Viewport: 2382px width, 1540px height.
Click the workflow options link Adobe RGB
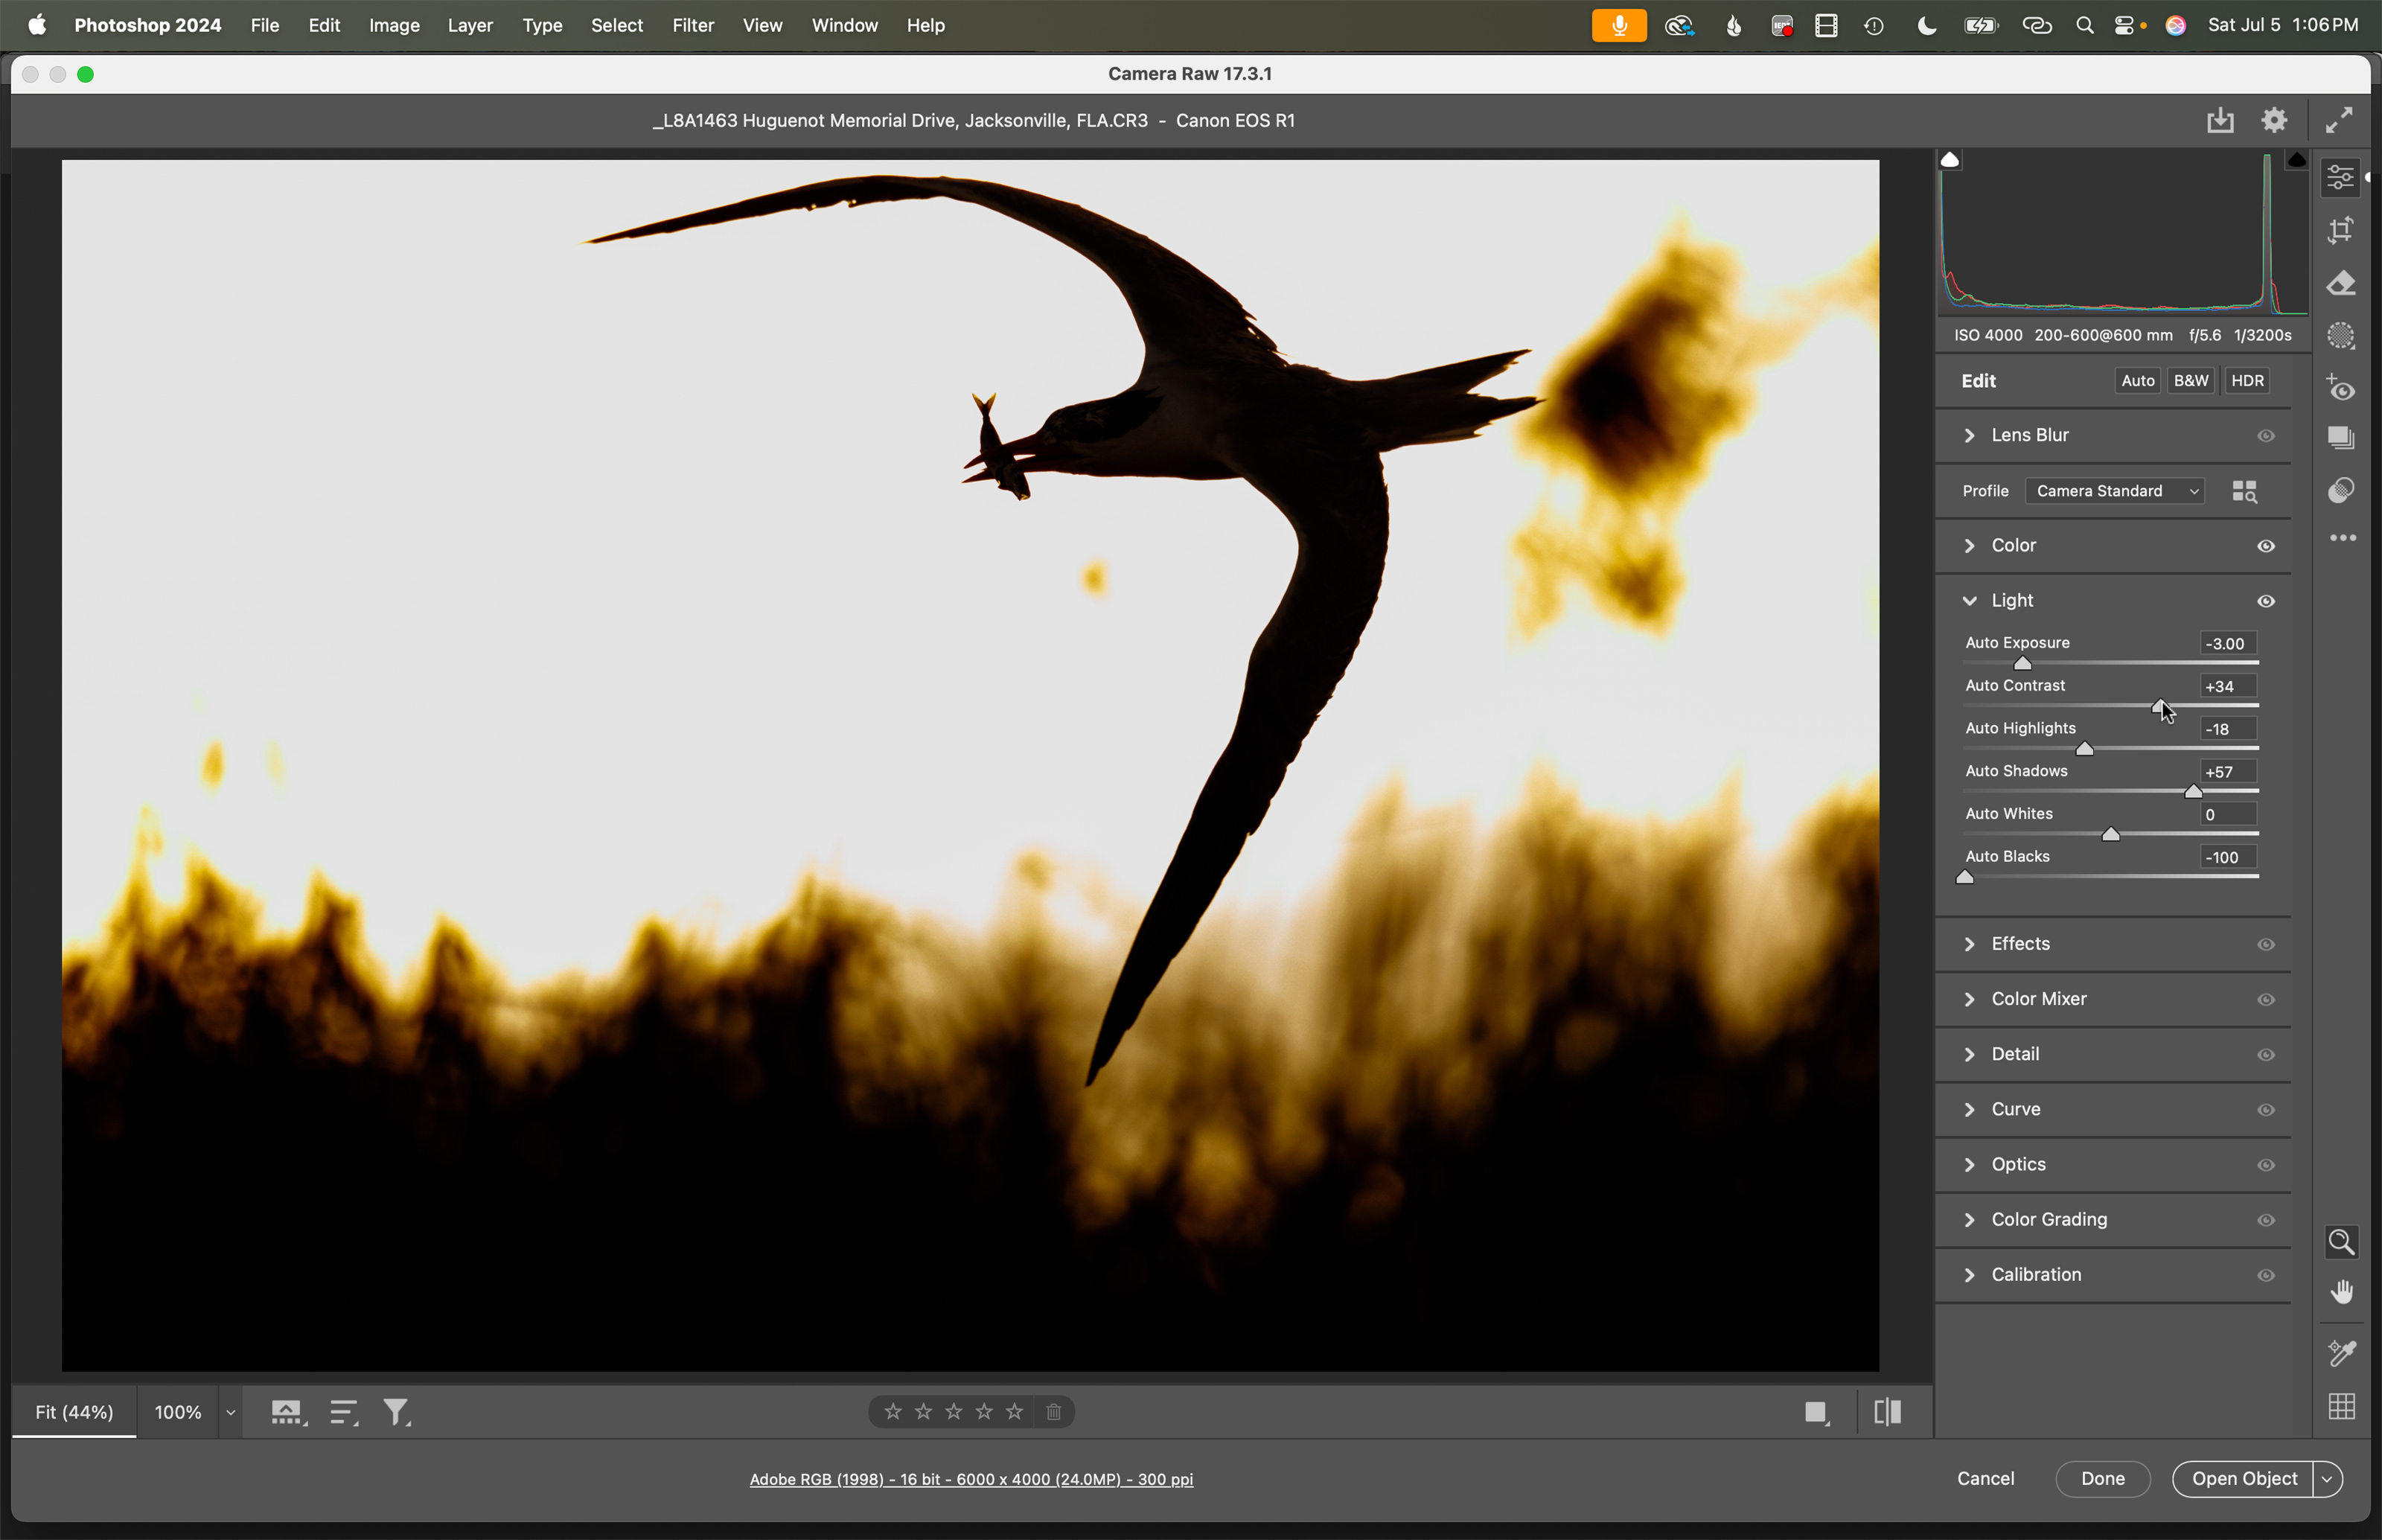point(971,1479)
